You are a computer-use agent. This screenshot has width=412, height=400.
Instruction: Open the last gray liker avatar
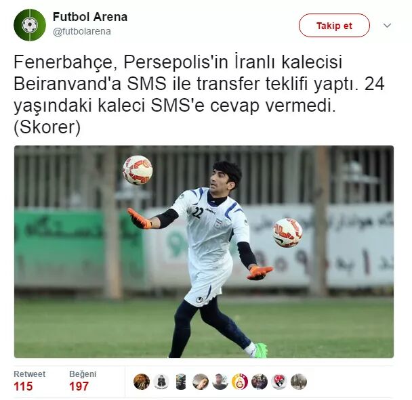pos(299,381)
